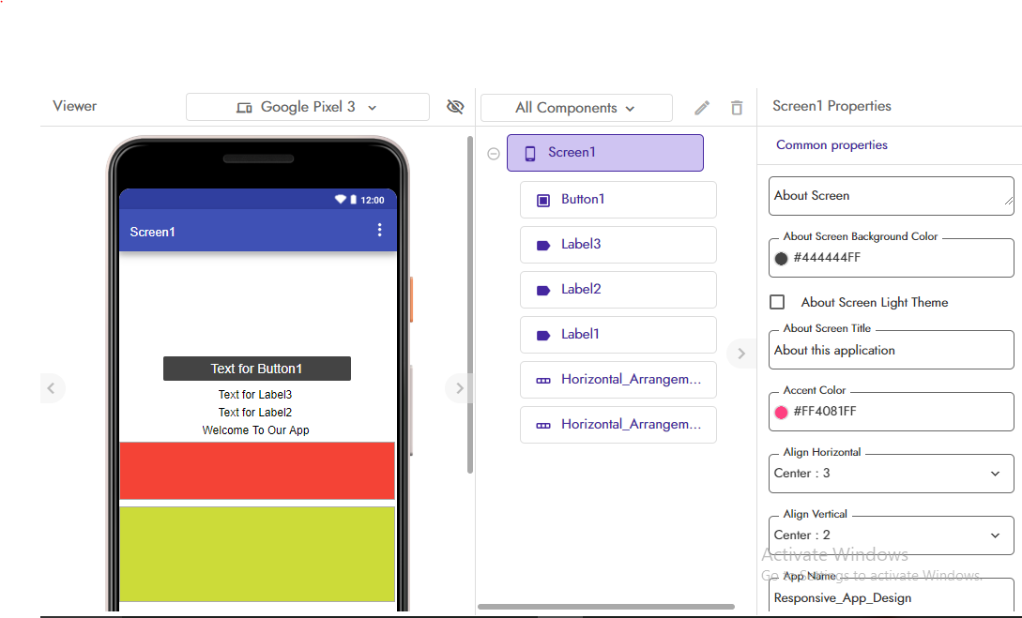Click left arrow beside the viewer
This screenshot has height=618, width=1022.
pyautogui.click(x=52, y=388)
